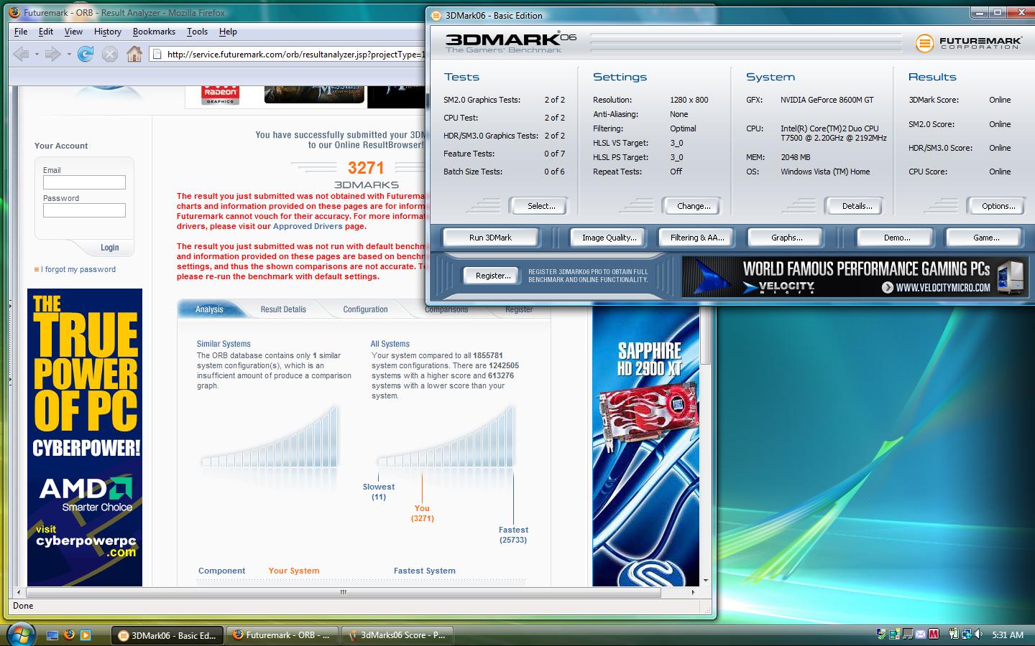Open the Bookmarks menu in Firefox
The height and width of the screenshot is (646, 1035).
point(154,32)
